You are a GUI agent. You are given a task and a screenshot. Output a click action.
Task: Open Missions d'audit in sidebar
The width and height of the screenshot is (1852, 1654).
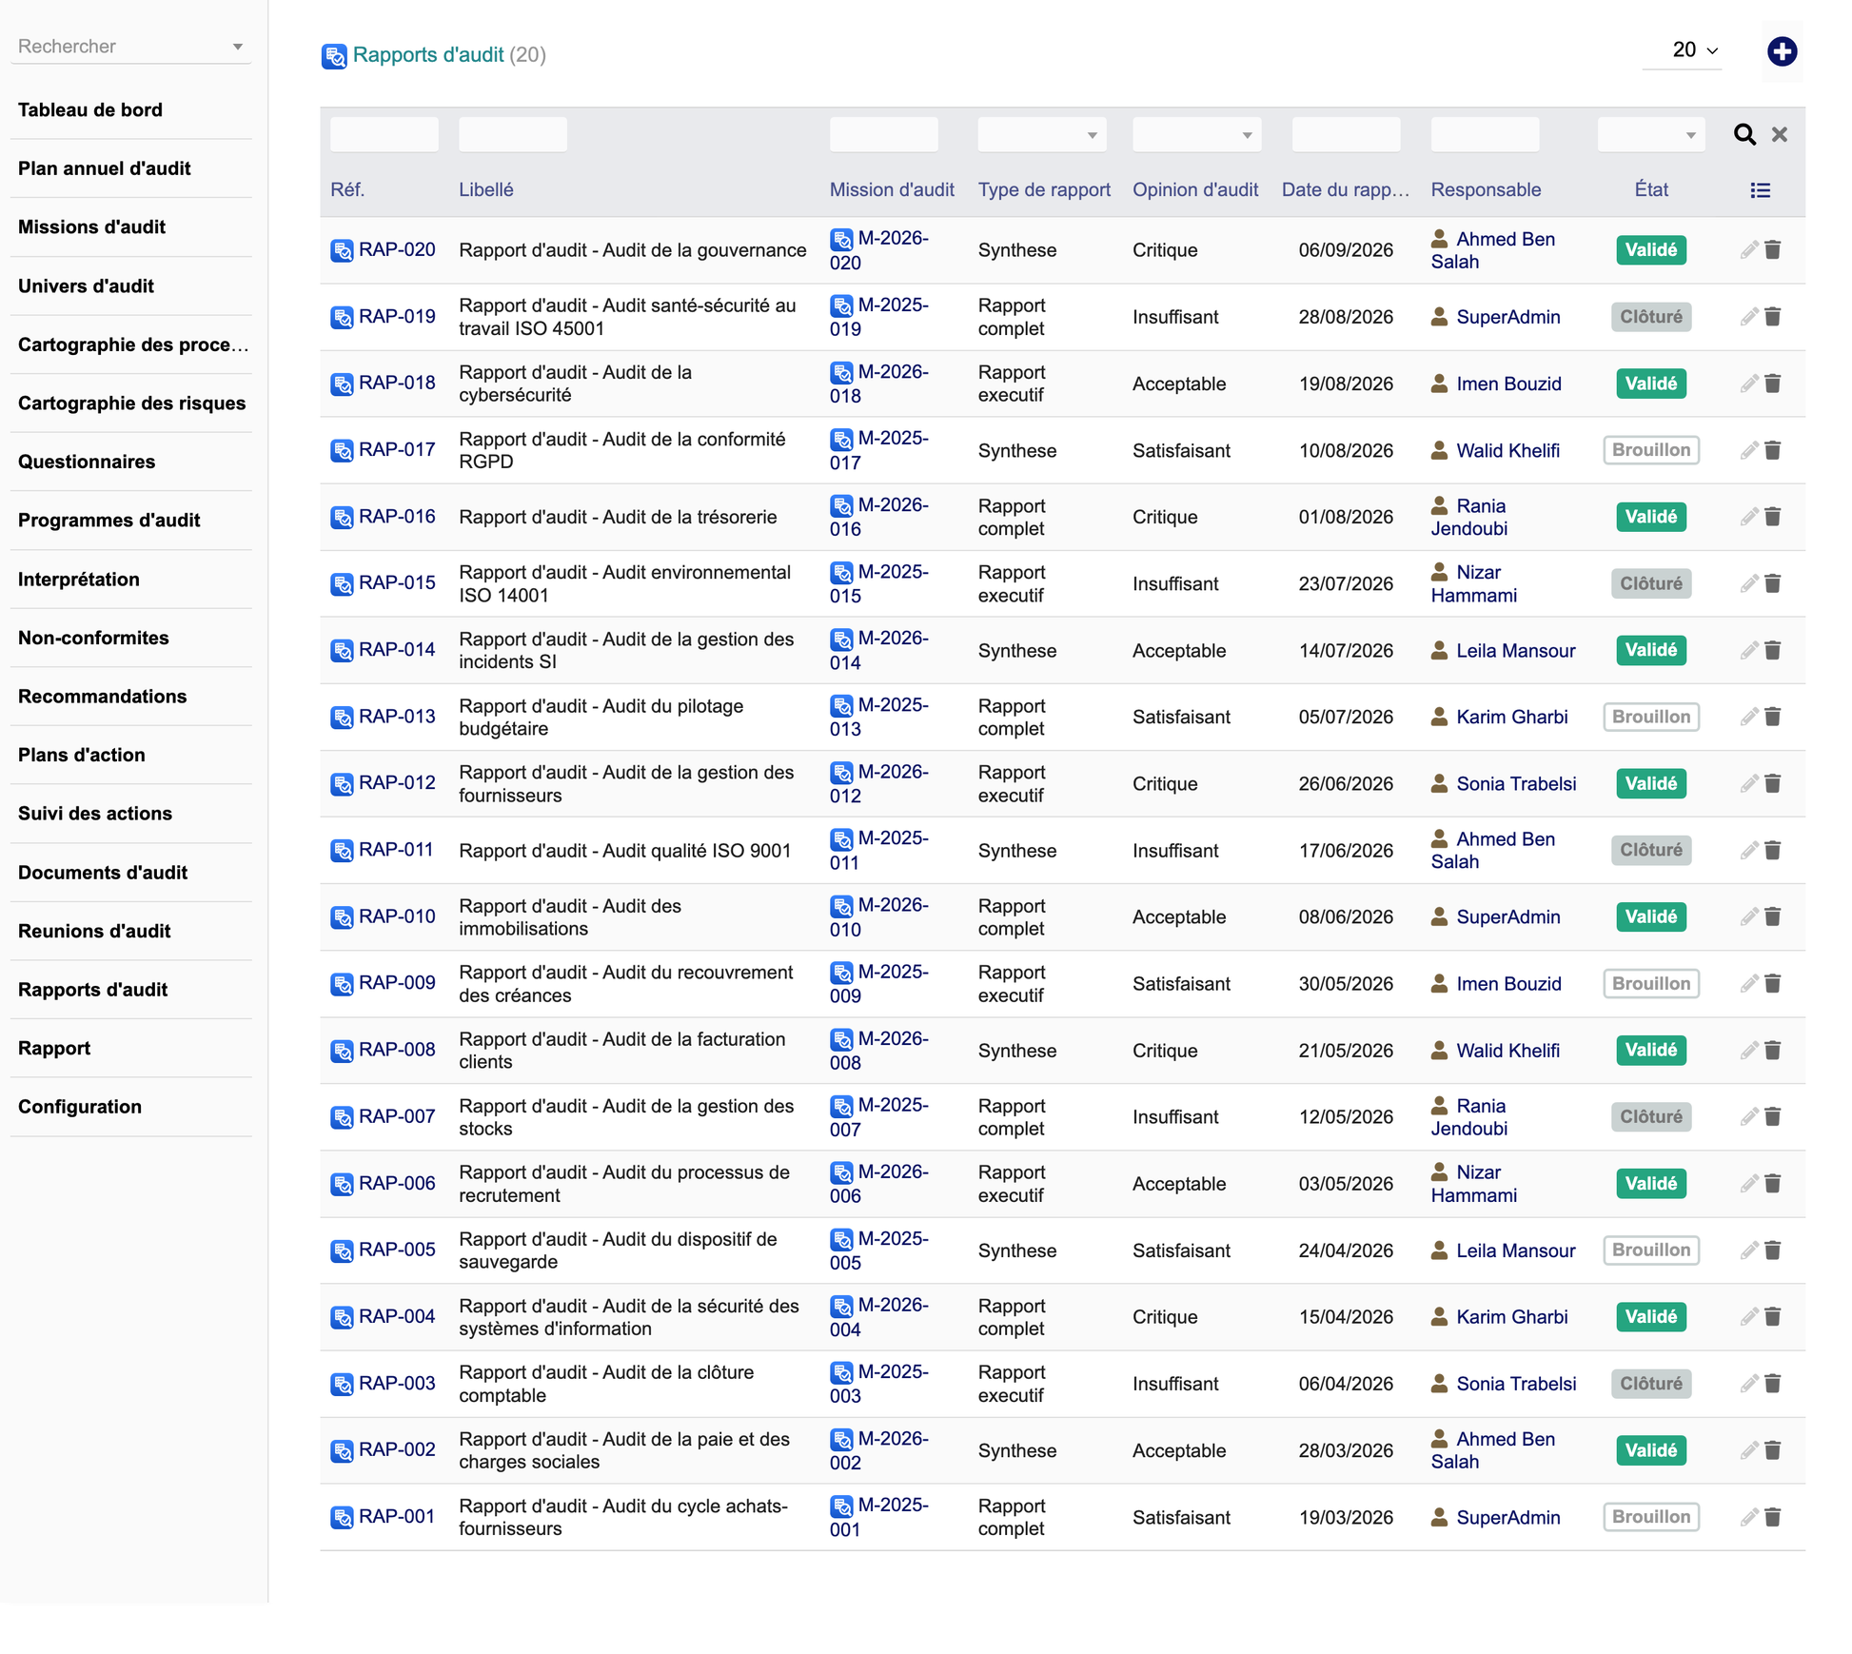point(91,226)
